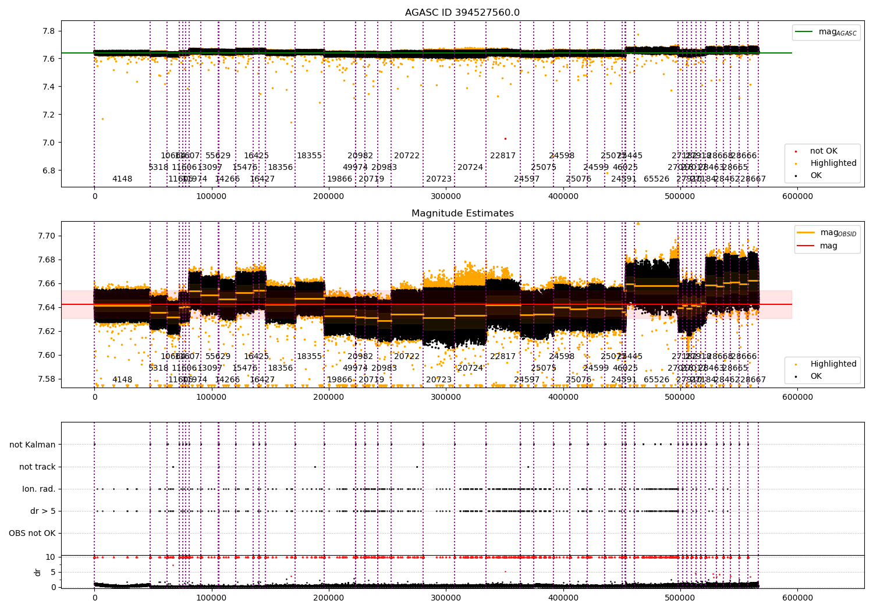Click OBSID label 20723 in the Magnitude Estimates plot
The image size is (873, 611).
(x=439, y=380)
